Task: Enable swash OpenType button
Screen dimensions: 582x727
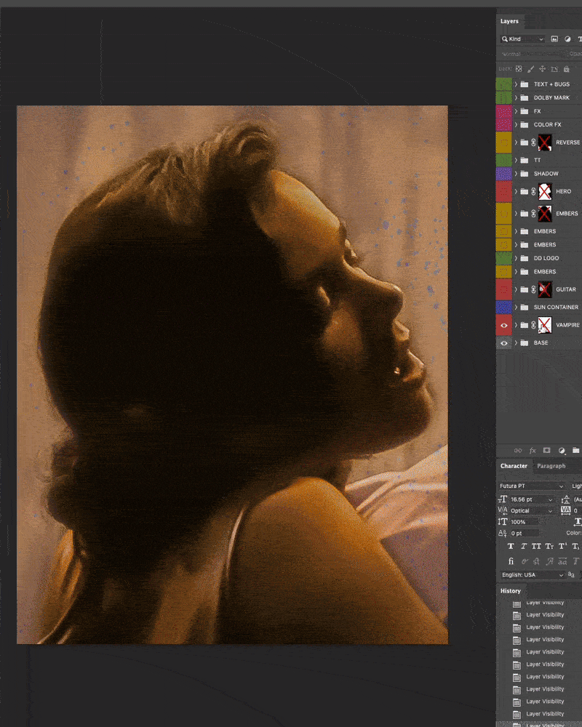Action: tap(549, 561)
